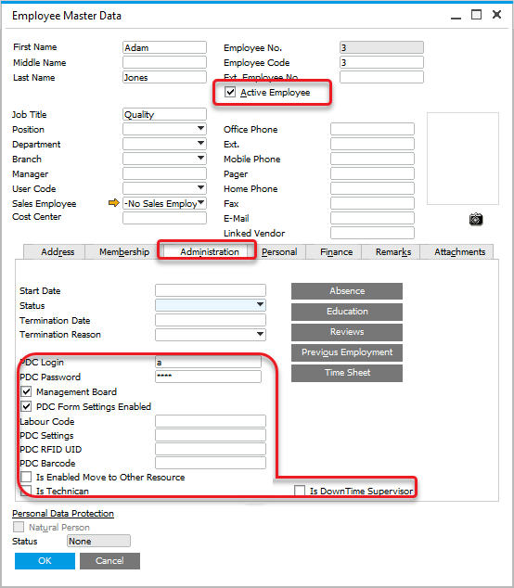The height and width of the screenshot is (588, 514).
Task: Check the Is Technican checkbox
Action: (x=26, y=490)
